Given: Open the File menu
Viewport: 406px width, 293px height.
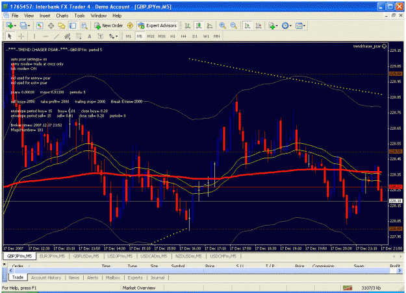Looking at the screenshot, I should pyautogui.click(x=15, y=16).
